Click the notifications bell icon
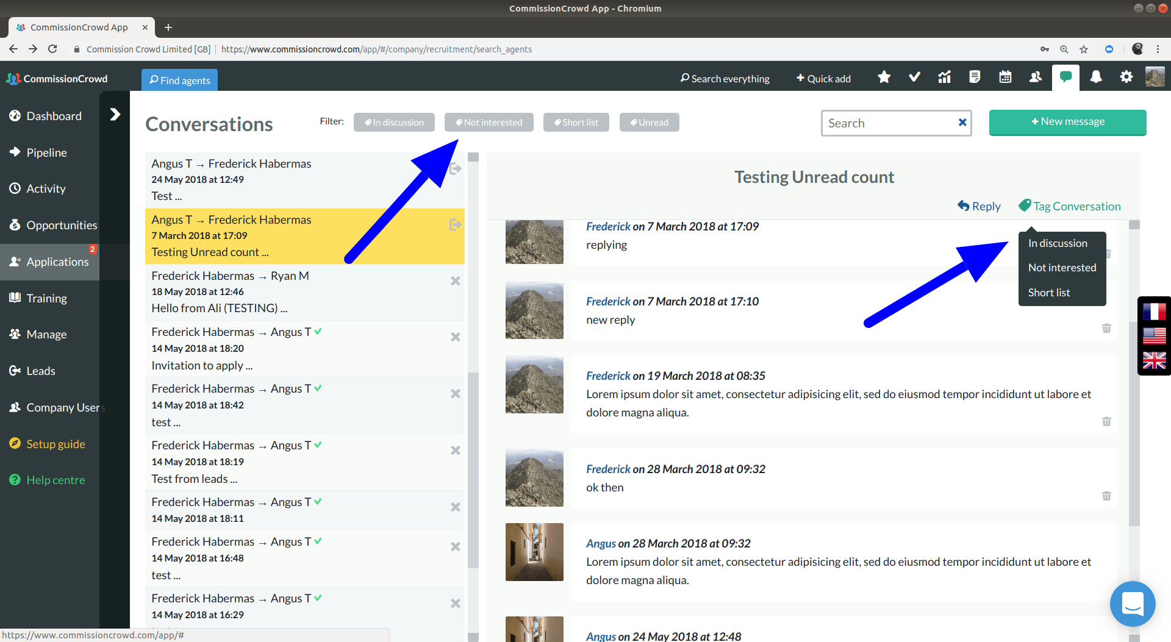Screen dimensions: 1171x642 1096,77
